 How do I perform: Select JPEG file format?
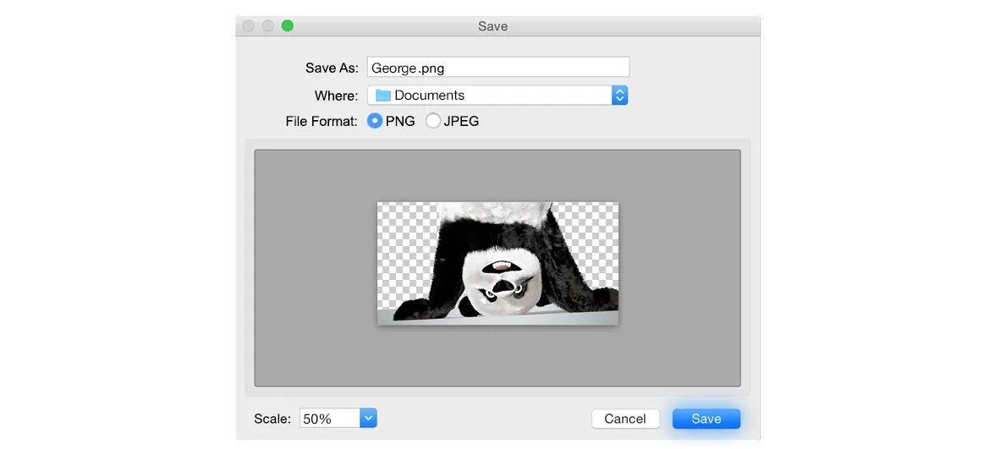433,120
